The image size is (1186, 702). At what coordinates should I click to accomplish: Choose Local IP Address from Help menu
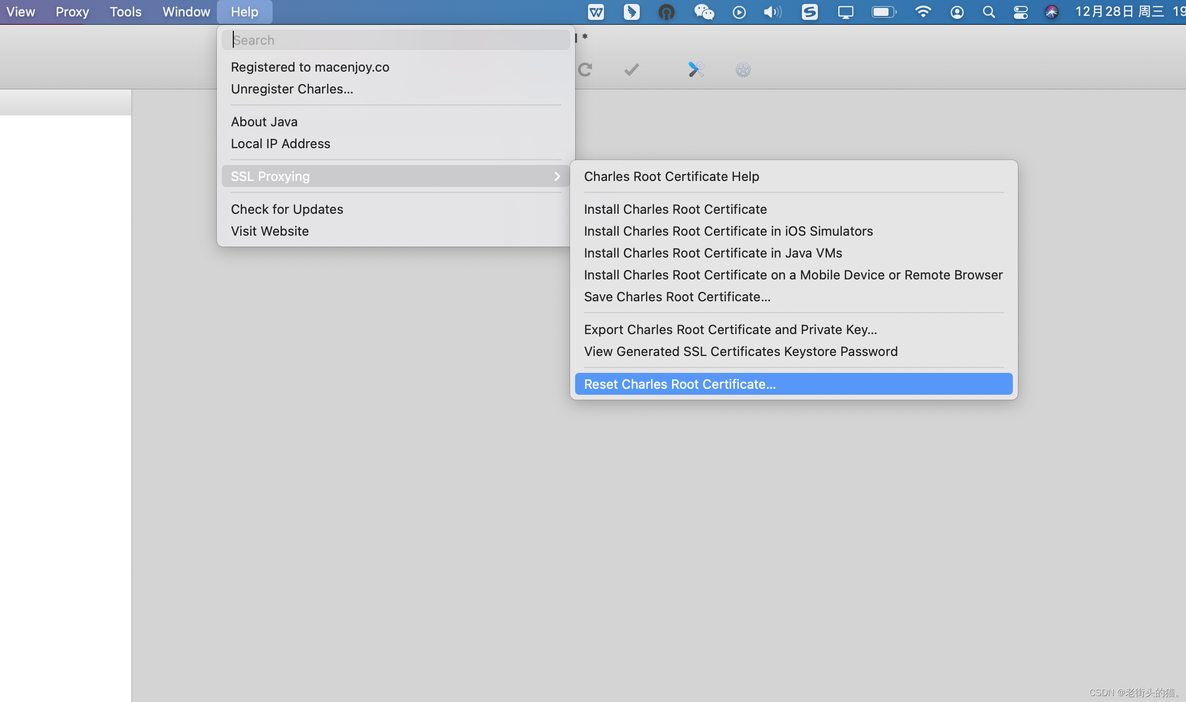coord(280,144)
